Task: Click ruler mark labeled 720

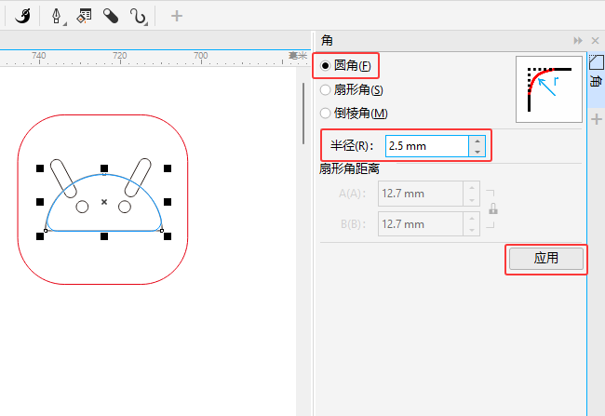Action: 120,56
